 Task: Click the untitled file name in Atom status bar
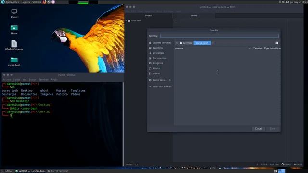point(129,165)
